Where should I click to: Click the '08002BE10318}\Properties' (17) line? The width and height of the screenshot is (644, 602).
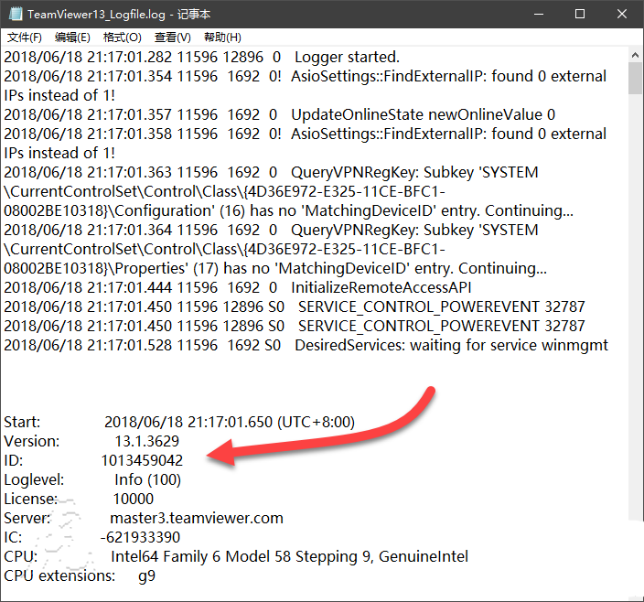(275, 269)
